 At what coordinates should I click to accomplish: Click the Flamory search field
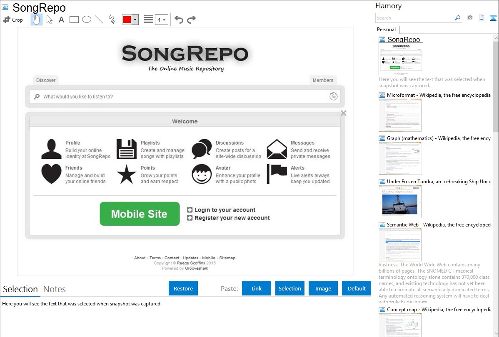[x=414, y=18]
